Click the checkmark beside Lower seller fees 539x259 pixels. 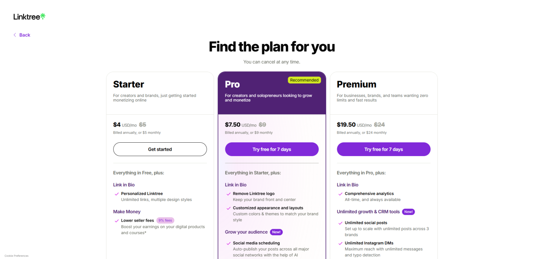(117, 221)
